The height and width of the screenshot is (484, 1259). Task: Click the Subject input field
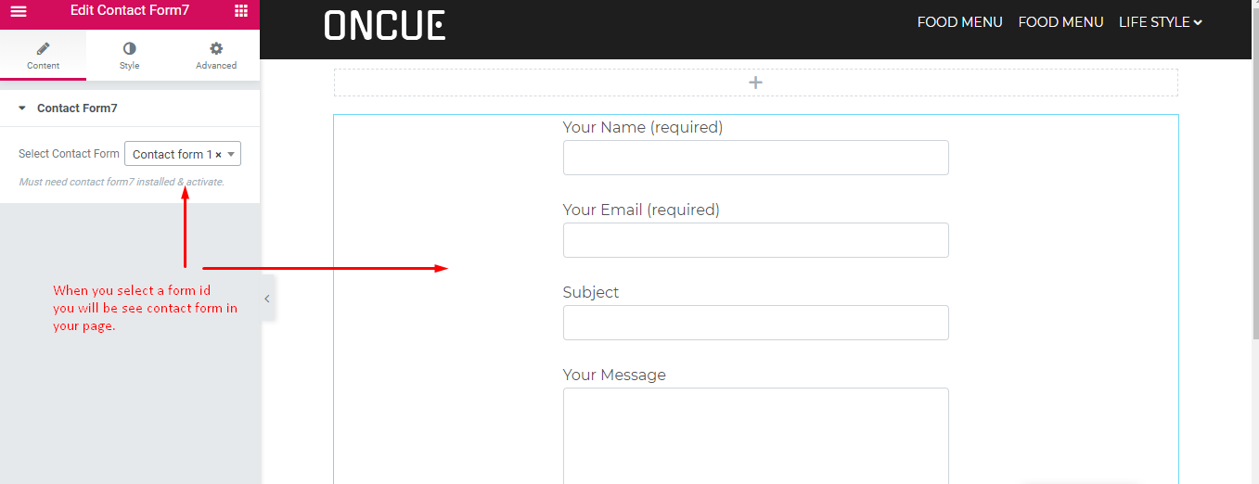[755, 323]
